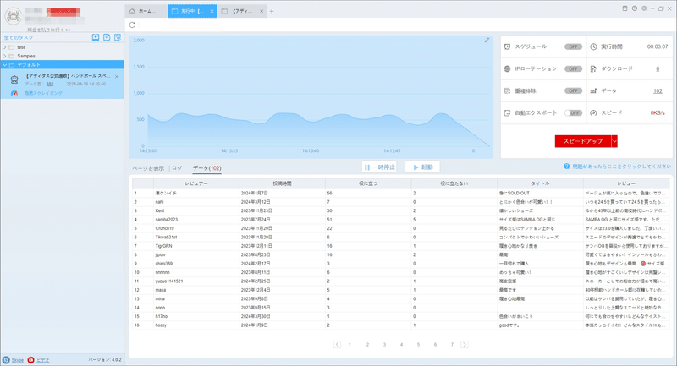
Task: Click the robot icon of the Adidas task
Action: pyautogui.click(x=14, y=79)
